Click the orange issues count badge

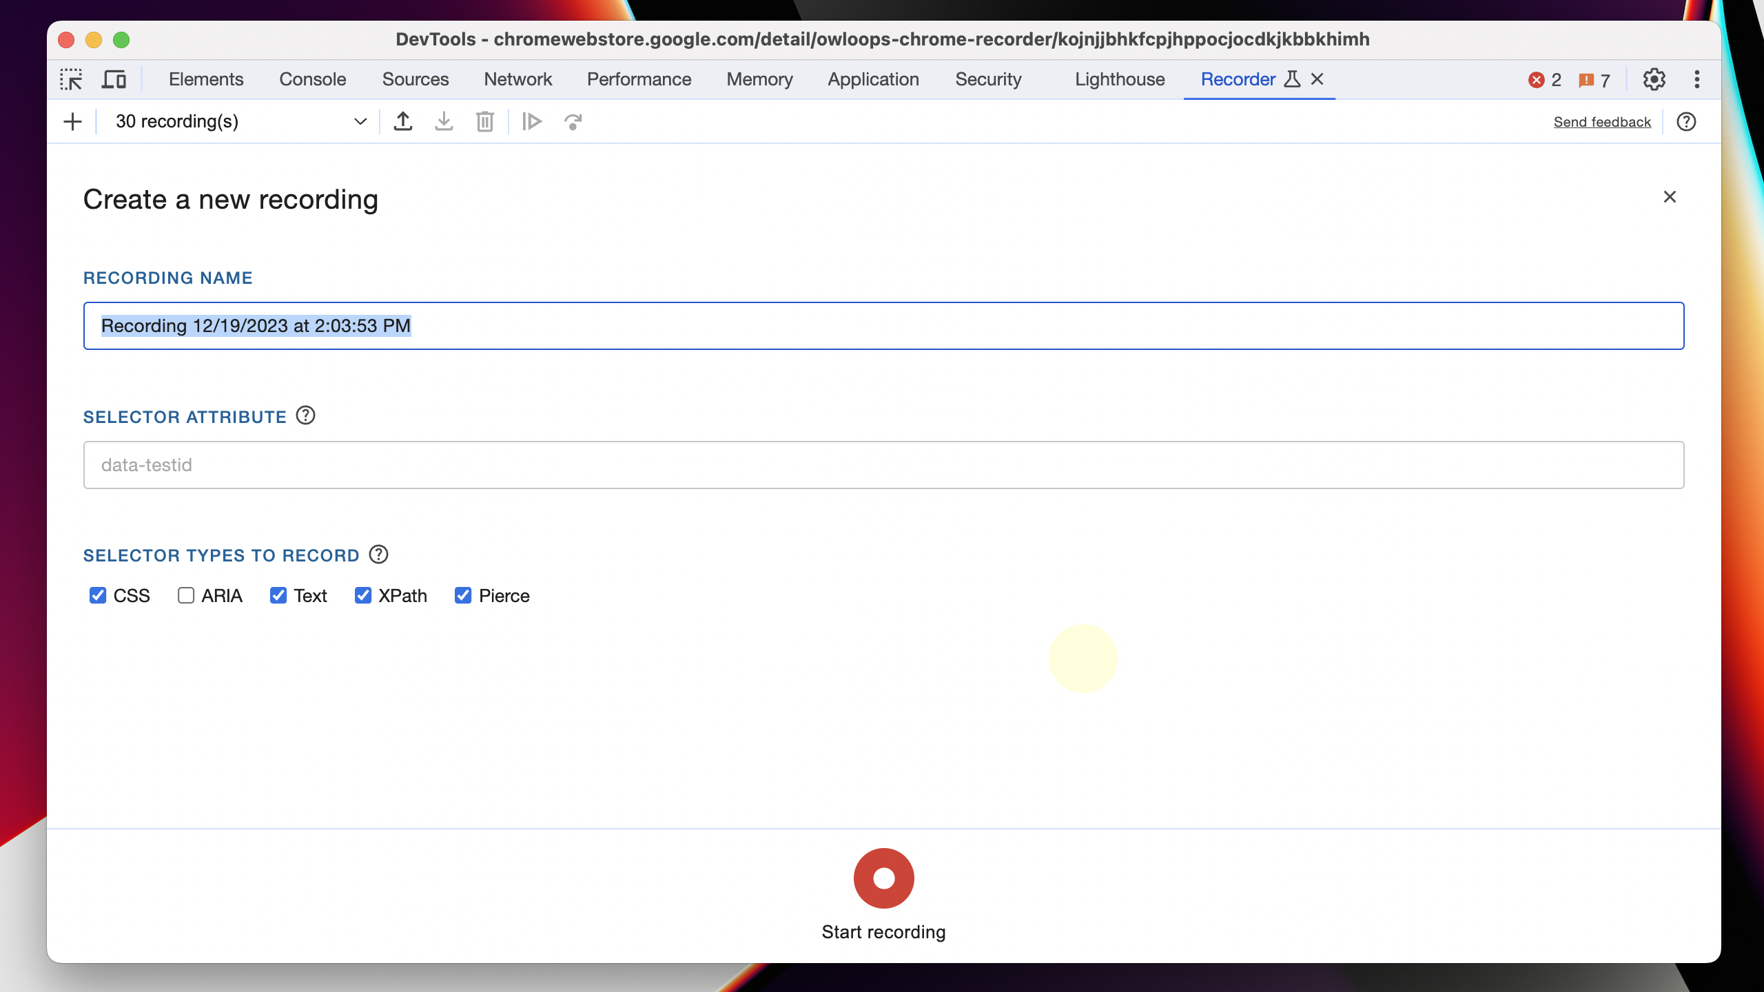1594,80
